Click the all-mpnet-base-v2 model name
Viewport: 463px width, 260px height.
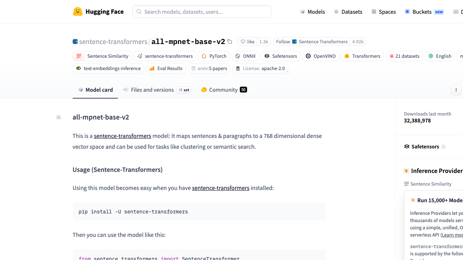188,42
